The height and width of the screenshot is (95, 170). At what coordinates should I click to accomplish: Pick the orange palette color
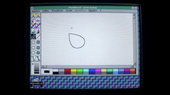pos(133,70)
